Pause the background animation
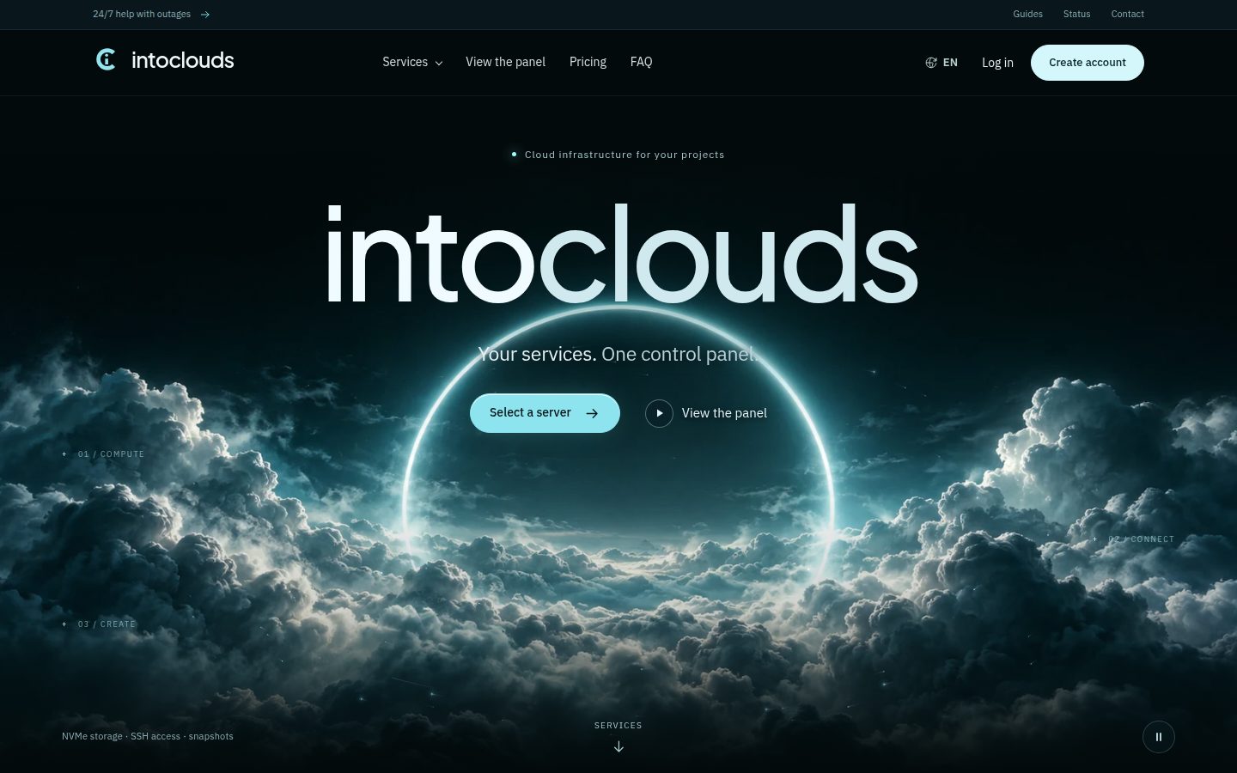 pos(1158,737)
